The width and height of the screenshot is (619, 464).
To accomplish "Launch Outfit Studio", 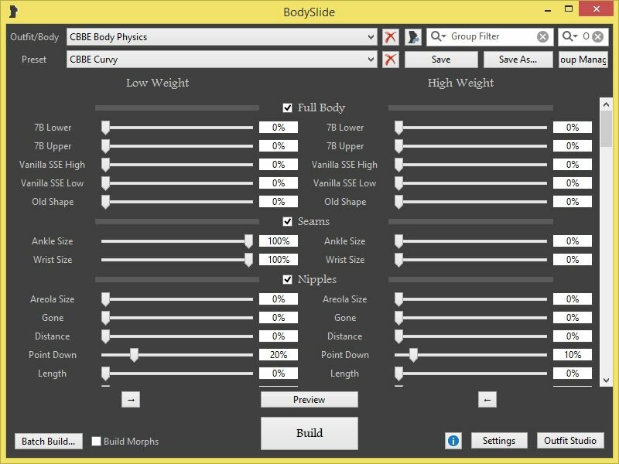I will (x=570, y=441).
